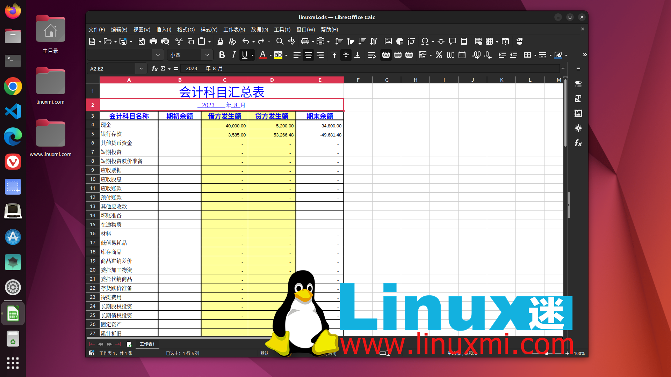Click the Print icon in toolbar
Screen dimensions: 671x377
153,42
